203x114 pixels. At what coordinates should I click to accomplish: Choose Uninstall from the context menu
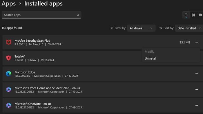point(151,58)
